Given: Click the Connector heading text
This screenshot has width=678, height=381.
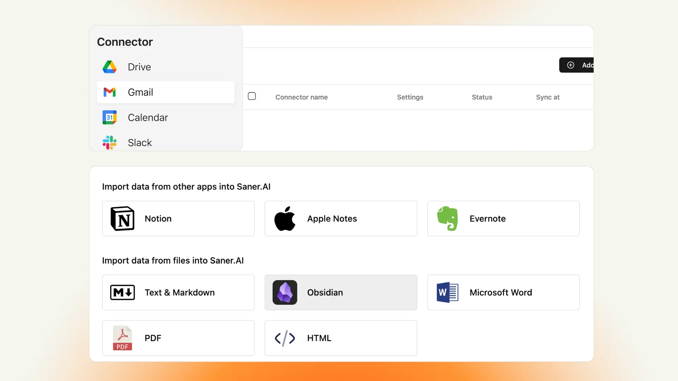Looking at the screenshot, I should tap(125, 42).
